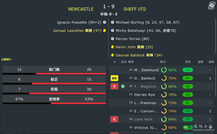217x134 pixels.
Task: Close the match summary panel
Action: [x=212, y=5]
